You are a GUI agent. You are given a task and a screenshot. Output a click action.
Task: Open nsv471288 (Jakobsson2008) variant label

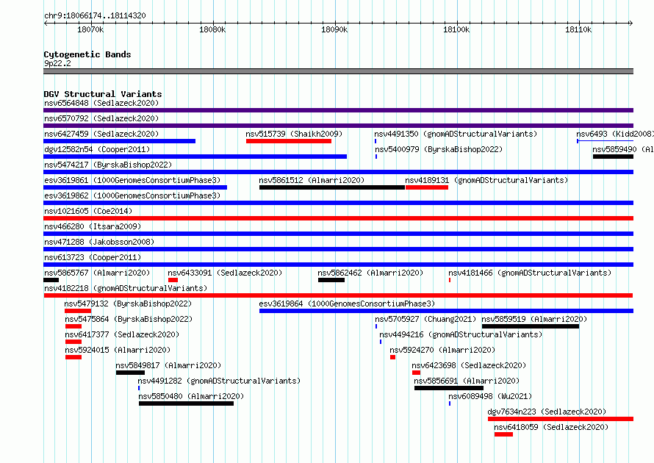(x=99, y=242)
